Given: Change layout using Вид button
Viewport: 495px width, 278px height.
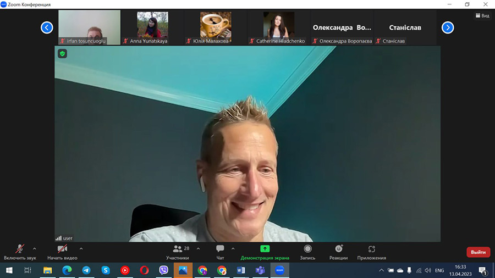Looking at the screenshot, I should tap(483, 15).
